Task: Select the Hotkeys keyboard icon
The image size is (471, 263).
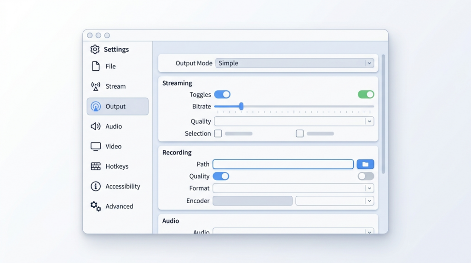Action: coord(96,166)
